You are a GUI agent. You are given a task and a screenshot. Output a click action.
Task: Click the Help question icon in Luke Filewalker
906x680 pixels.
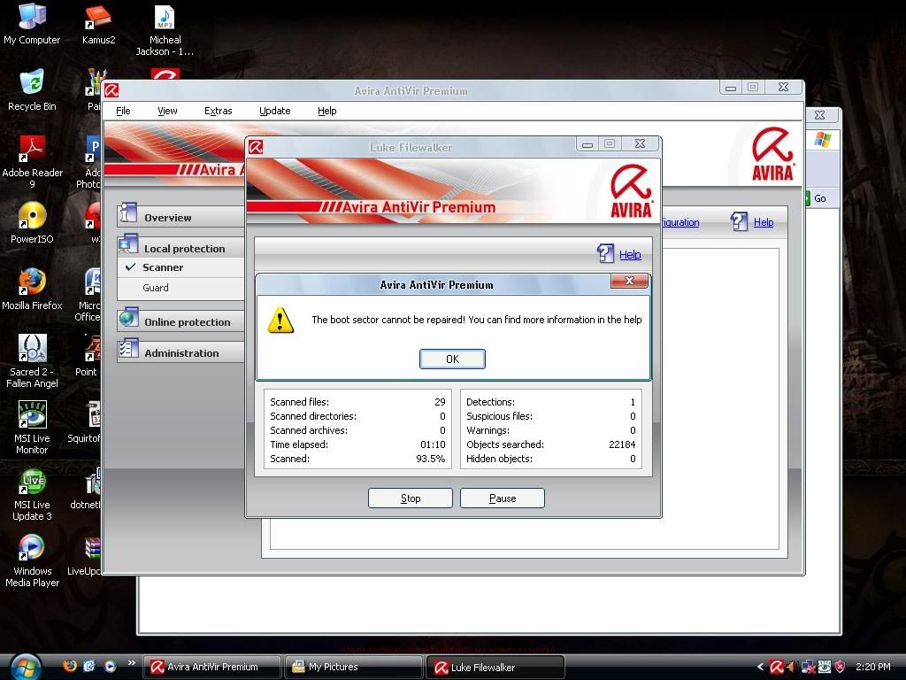(605, 253)
